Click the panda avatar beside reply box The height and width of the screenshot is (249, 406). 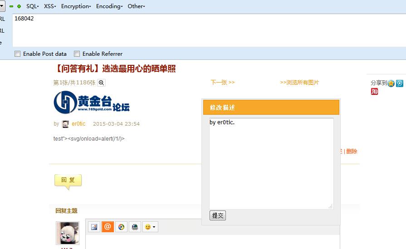68,233
